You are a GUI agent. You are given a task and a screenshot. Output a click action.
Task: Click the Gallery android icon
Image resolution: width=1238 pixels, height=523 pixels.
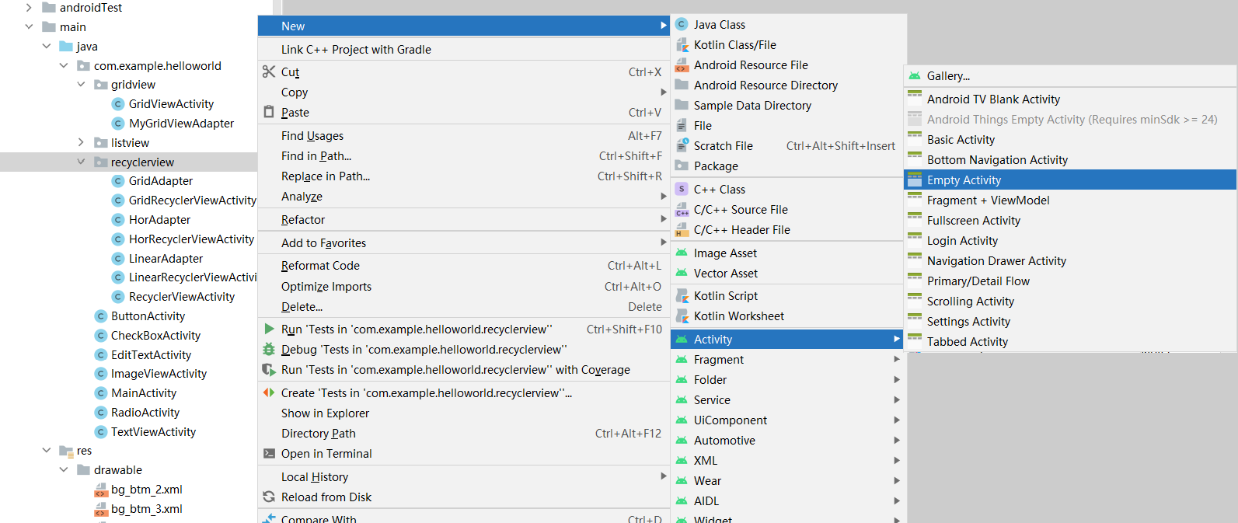[915, 76]
